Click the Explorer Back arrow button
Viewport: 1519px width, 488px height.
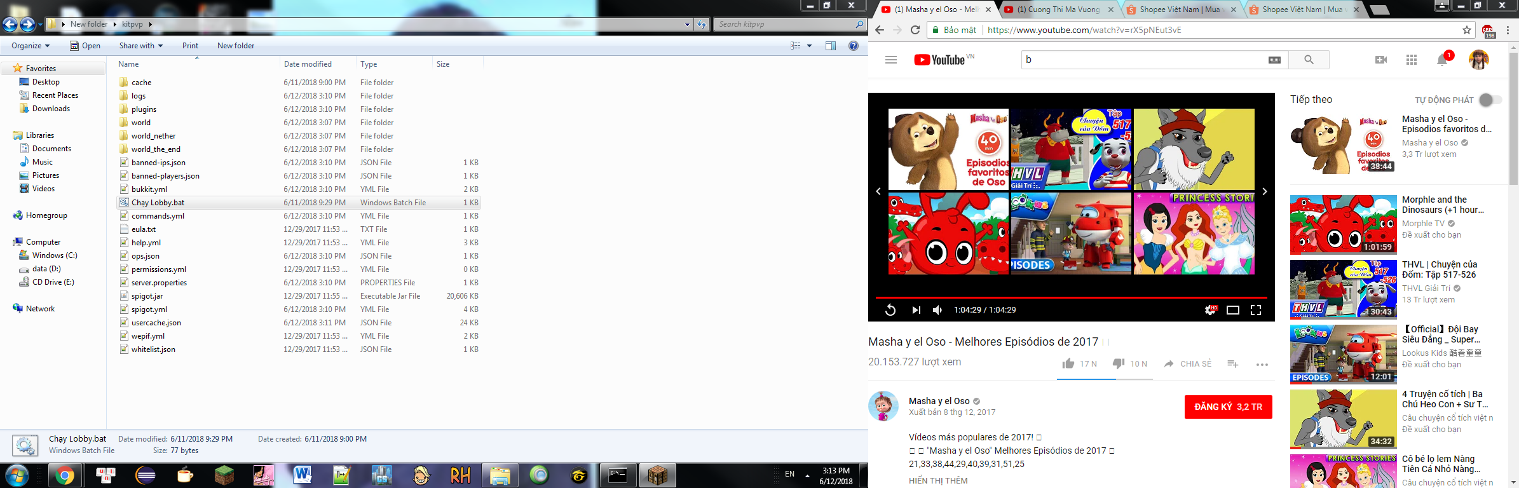pyautogui.click(x=10, y=24)
